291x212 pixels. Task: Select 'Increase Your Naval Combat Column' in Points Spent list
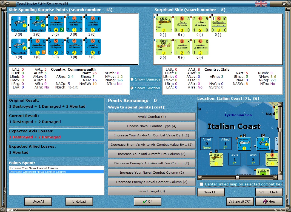pyautogui.click(x=57, y=168)
